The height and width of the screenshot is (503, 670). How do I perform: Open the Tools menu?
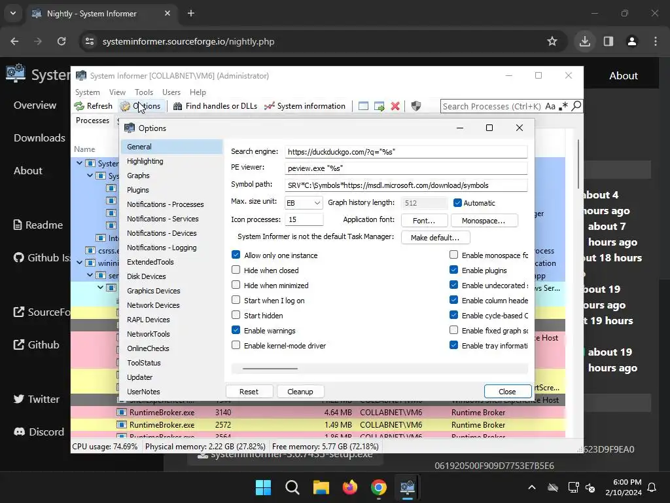point(144,92)
